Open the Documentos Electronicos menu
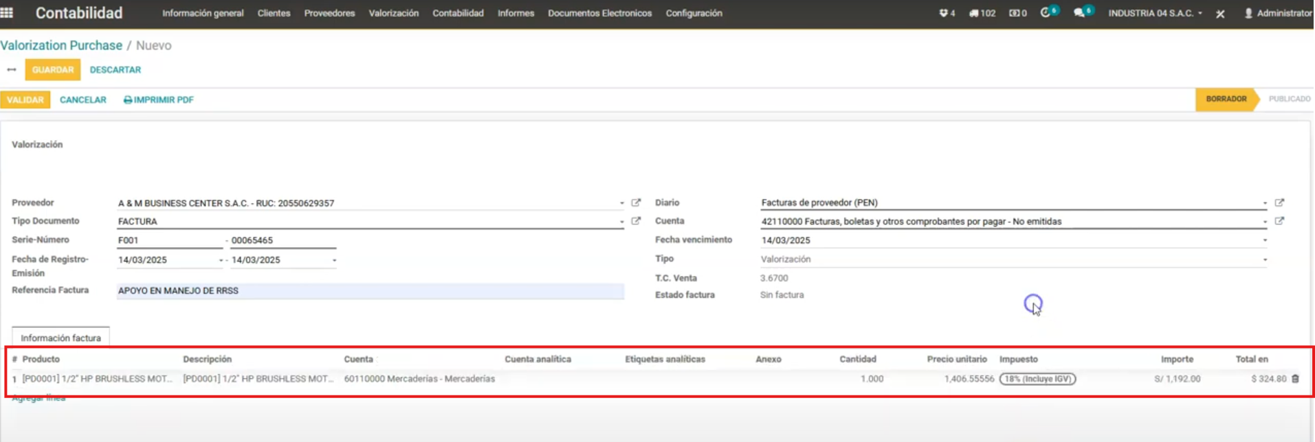Image resolution: width=1315 pixels, height=442 pixels. point(599,13)
